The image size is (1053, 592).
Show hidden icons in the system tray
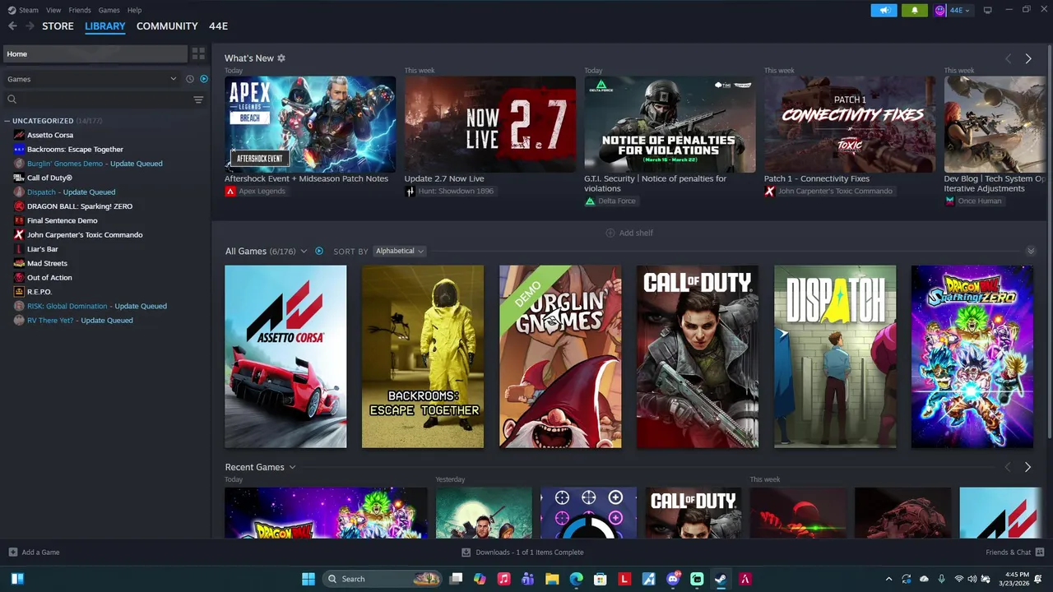pyautogui.click(x=888, y=579)
